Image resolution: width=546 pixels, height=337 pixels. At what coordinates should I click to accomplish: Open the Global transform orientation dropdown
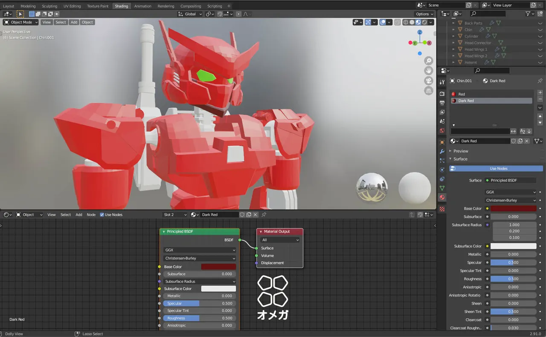[190, 14]
